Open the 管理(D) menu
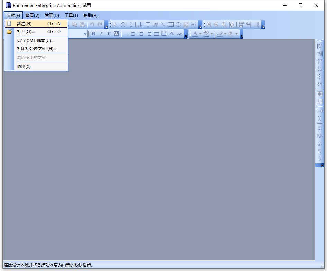 (x=52, y=16)
